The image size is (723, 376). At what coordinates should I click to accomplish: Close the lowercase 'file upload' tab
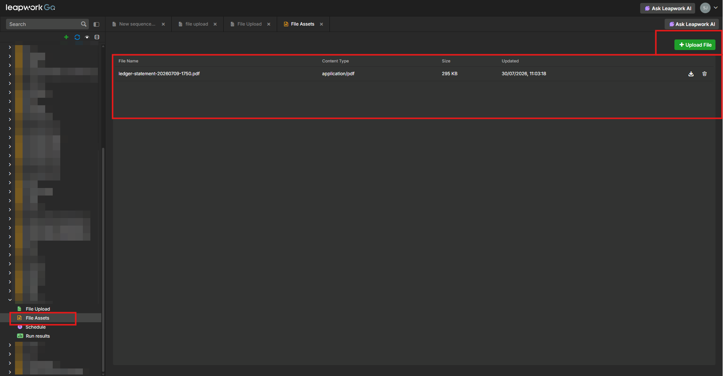pyautogui.click(x=215, y=24)
